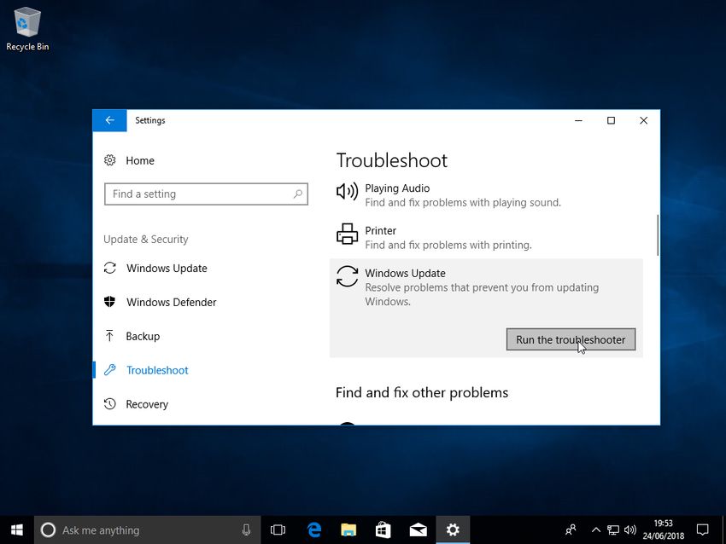726x544 pixels.
Task: Open the Backup settings page
Action: tap(143, 336)
